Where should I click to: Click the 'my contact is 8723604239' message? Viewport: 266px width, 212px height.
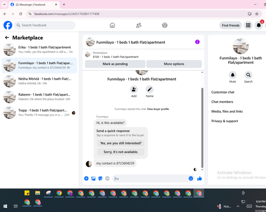pyautogui.click(x=115, y=163)
